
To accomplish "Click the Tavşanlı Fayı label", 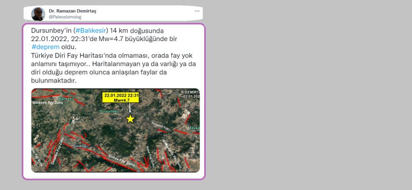I will (161, 126).
